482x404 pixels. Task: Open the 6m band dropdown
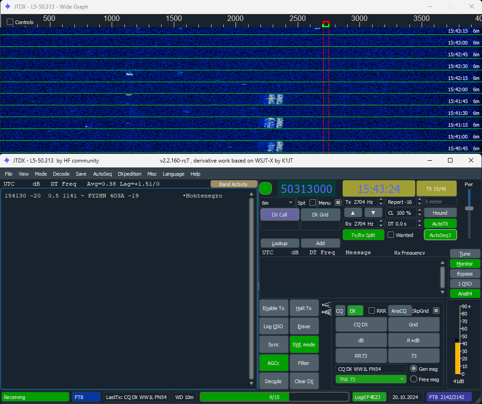[278, 202]
